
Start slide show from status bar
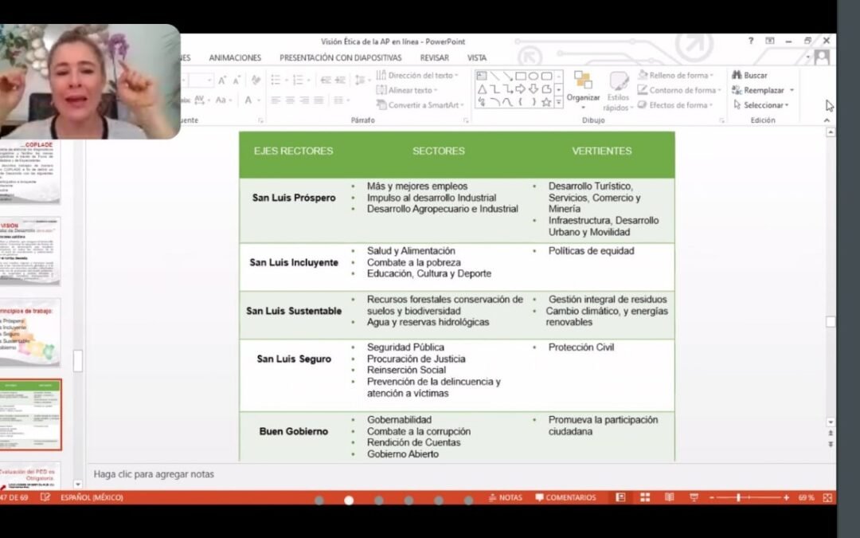694,497
